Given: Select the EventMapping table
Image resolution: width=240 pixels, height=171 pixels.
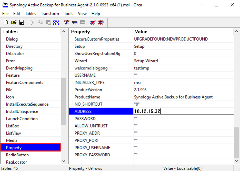Looking at the screenshot, I should [31, 68].
